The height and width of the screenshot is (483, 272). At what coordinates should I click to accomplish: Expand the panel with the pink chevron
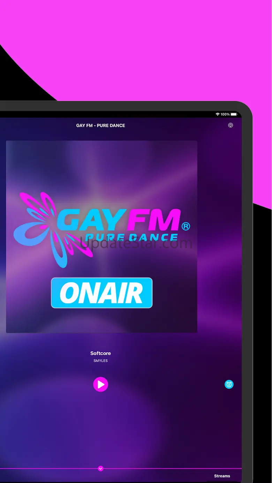coord(100,468)
